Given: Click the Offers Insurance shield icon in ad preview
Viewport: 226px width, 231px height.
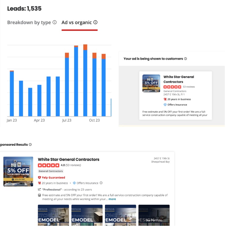Looking at the screenshot, I should [165, 105].
